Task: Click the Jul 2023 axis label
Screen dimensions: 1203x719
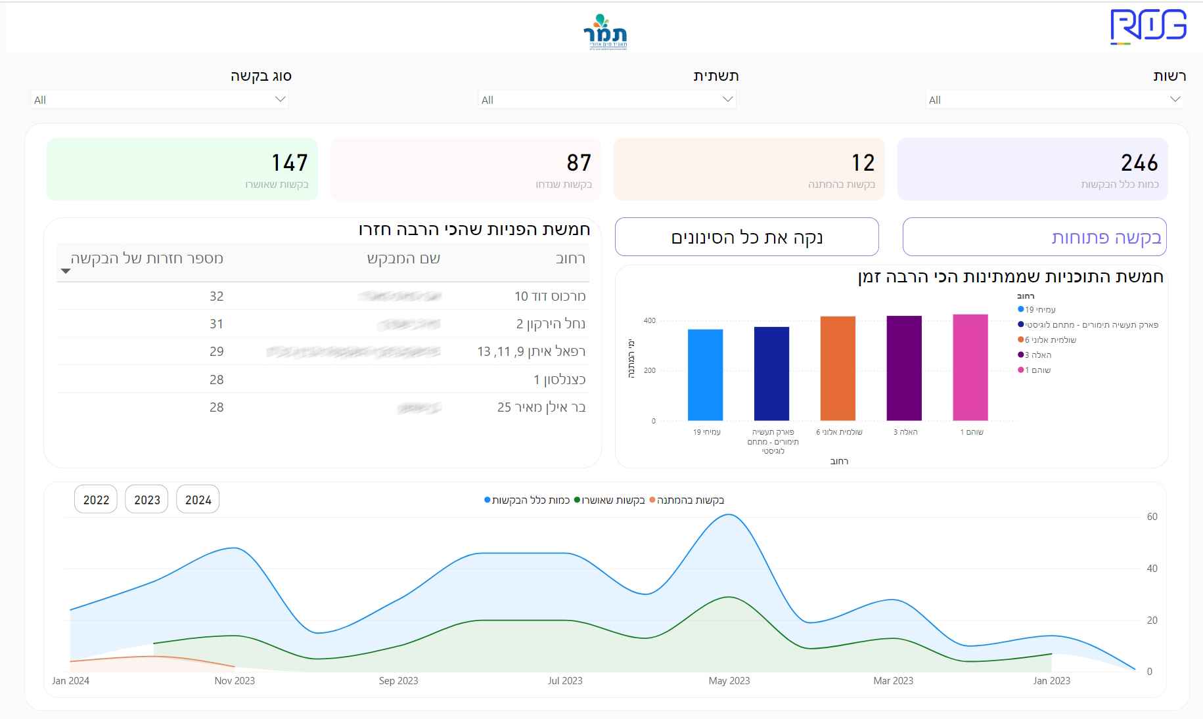Action: pos(565,681)
